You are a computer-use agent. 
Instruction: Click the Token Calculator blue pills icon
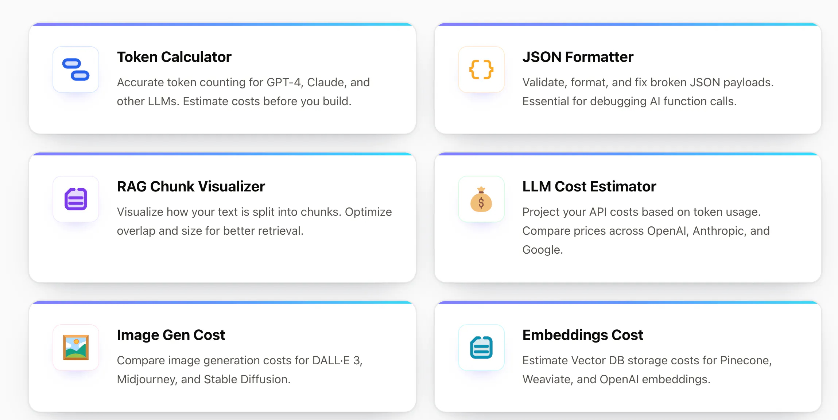coord(76,69)
